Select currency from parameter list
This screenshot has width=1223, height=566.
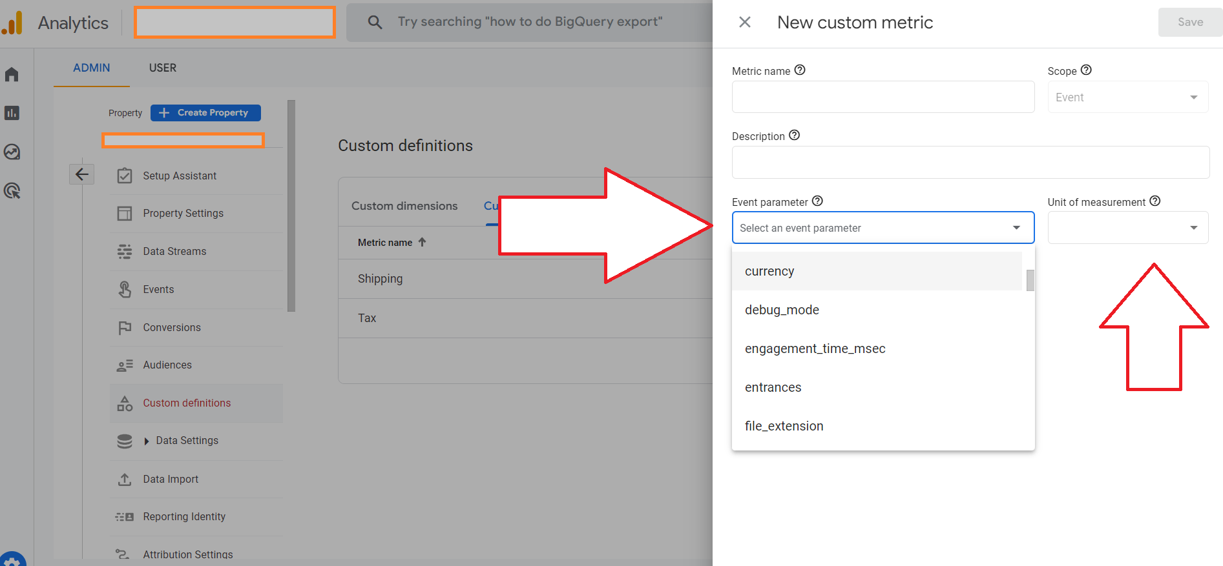[877, 271]
